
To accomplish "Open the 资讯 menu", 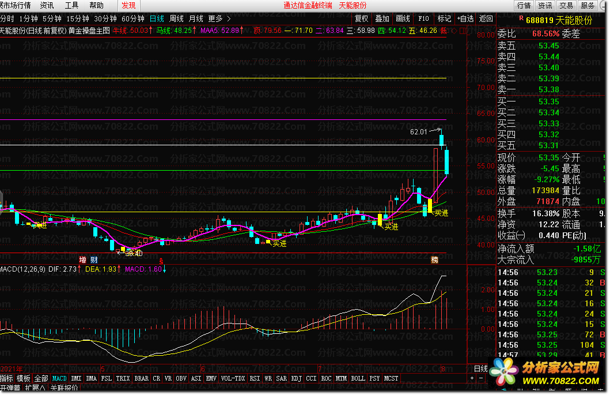I will [47, 5].
